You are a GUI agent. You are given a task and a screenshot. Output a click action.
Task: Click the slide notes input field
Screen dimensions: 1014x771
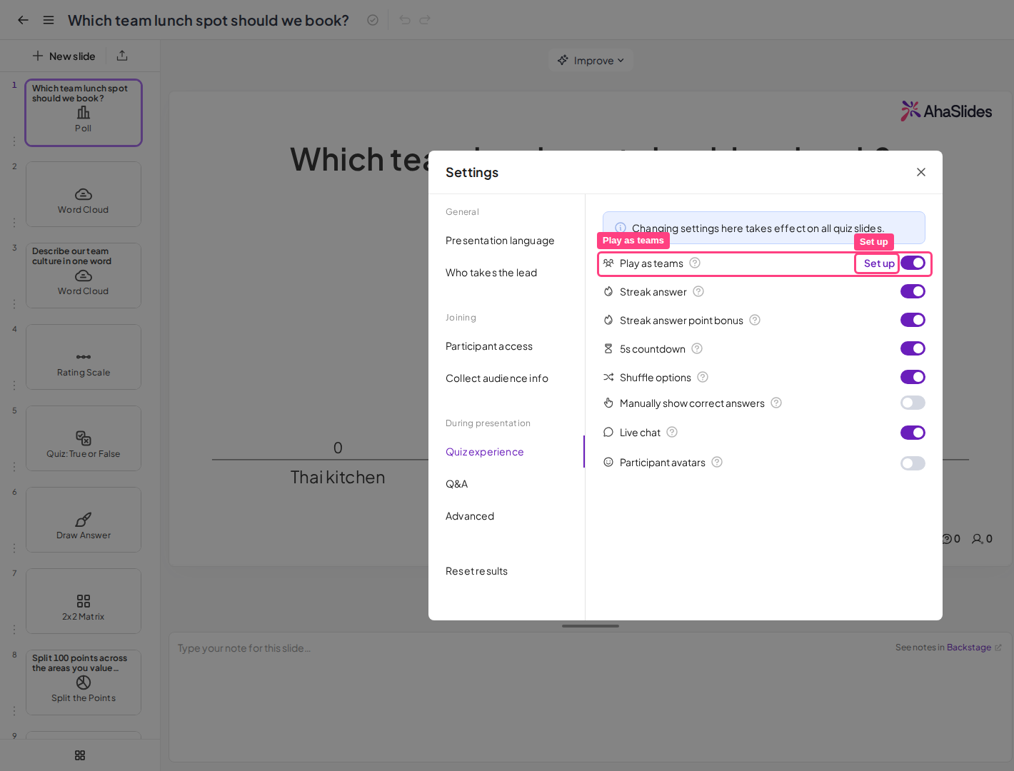point(590,696)
